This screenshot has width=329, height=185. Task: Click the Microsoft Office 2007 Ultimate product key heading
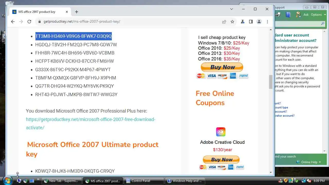click(x=93, y=149)
